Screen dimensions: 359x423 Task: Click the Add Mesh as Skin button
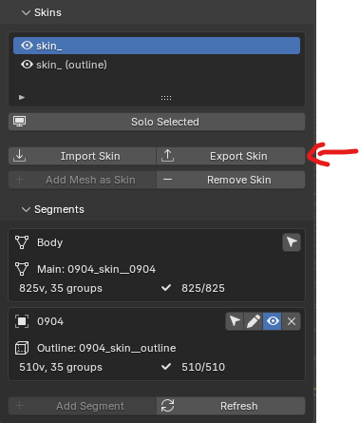pyautogui.click(x=83, y=180)
